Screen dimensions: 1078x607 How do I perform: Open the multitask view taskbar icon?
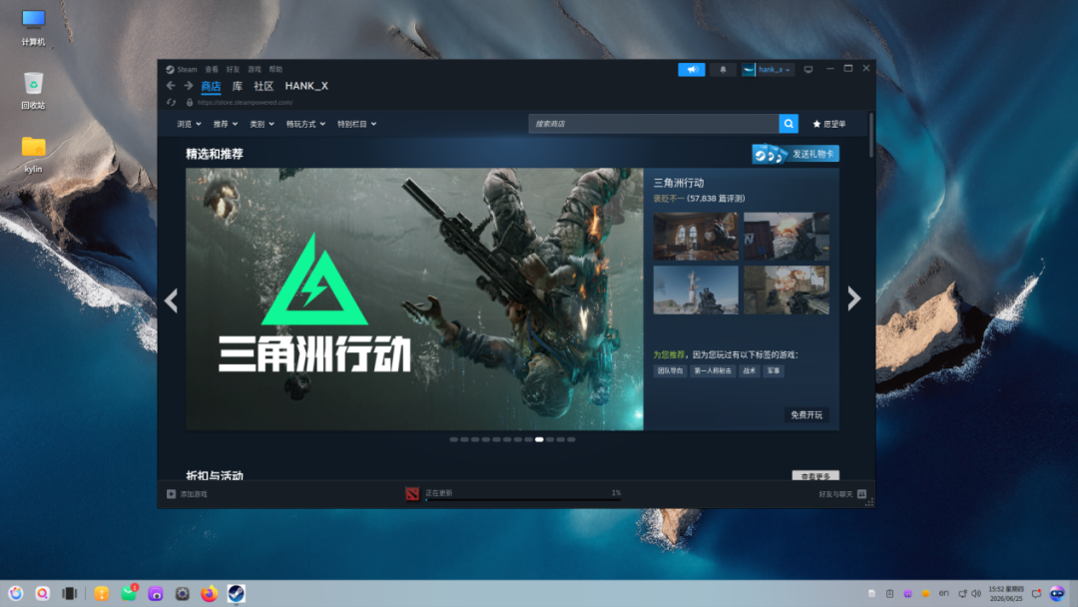70,593
